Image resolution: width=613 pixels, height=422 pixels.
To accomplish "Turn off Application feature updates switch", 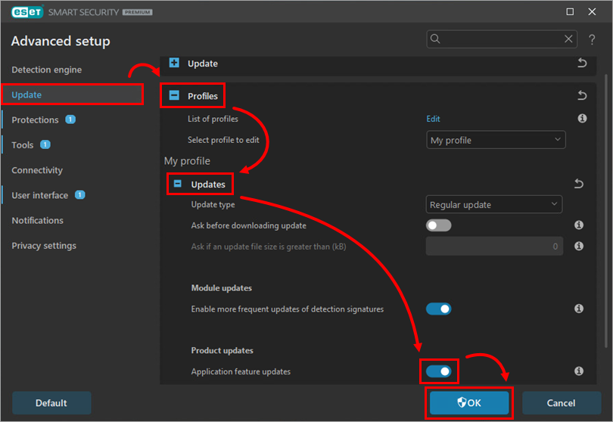I will click(x=439, y=371).
